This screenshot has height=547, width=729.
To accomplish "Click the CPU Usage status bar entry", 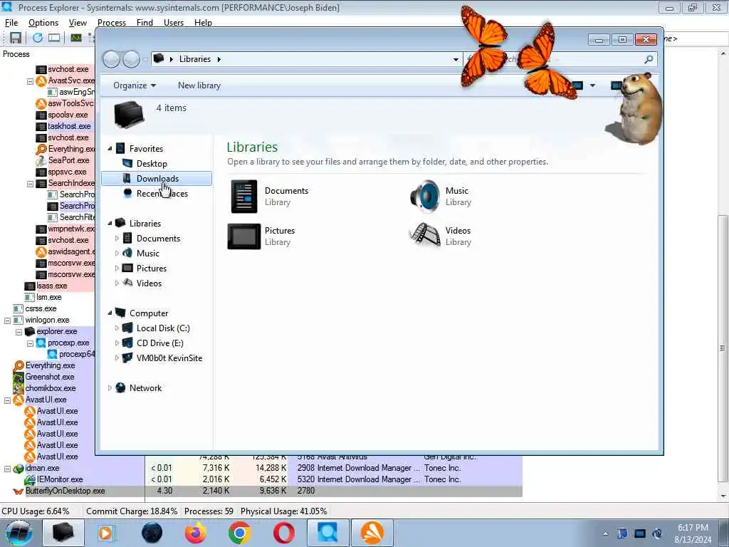I will pos(36,511).
